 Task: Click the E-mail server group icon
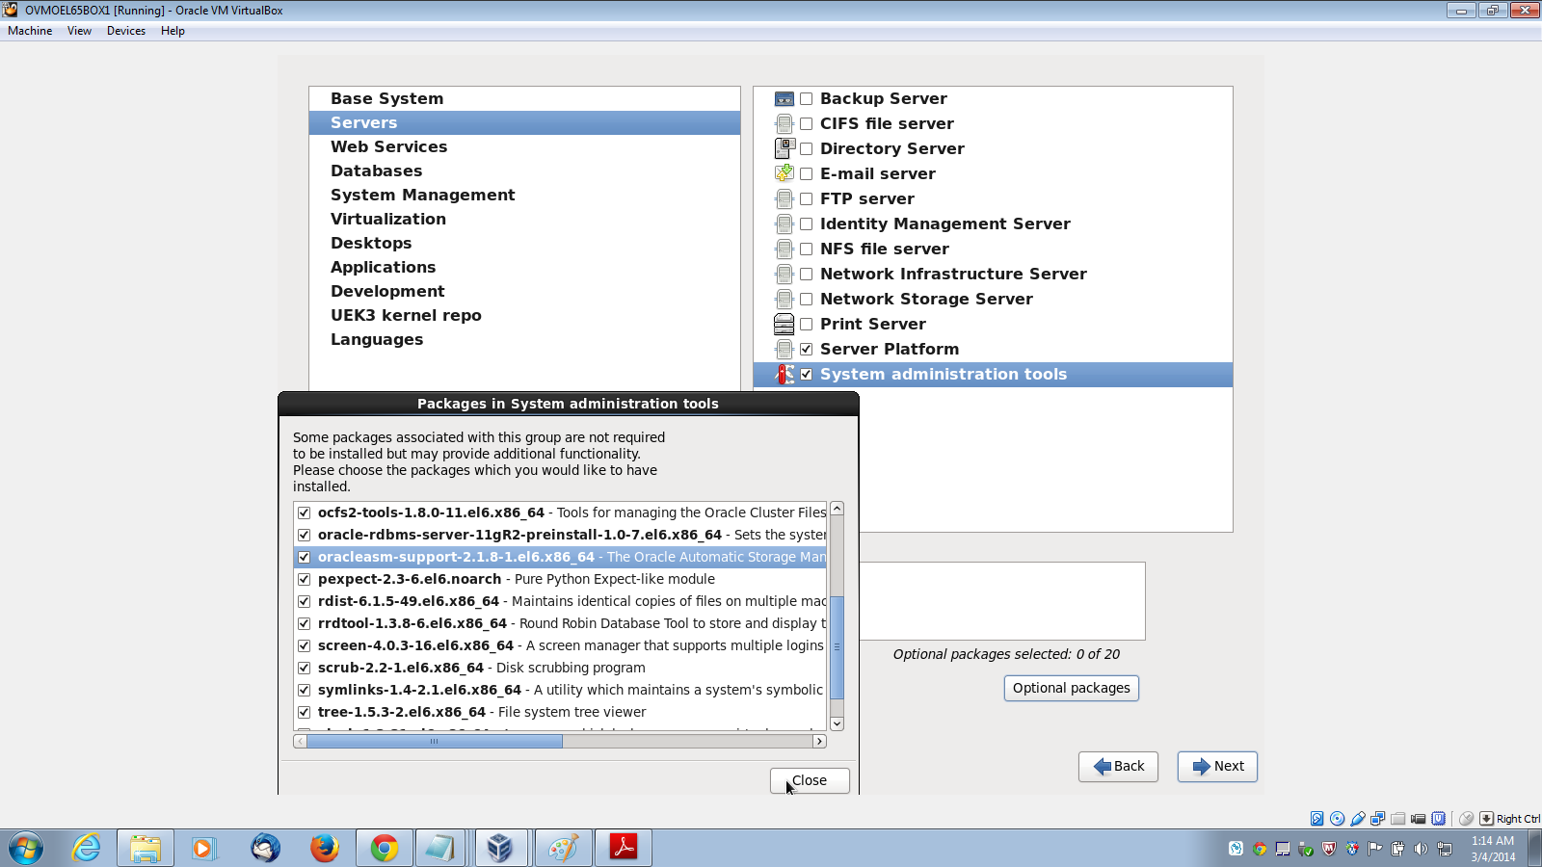(x=784, y=173)
